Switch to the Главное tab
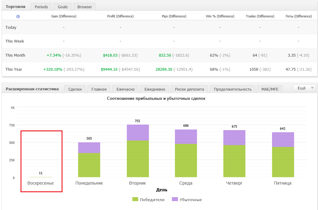This screenshot has width=318, height=210. pyautogui.click(x=99, y=89)
